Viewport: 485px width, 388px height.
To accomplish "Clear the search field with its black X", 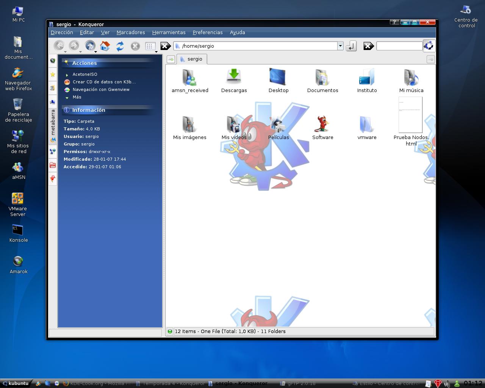I will coord(369,46).
